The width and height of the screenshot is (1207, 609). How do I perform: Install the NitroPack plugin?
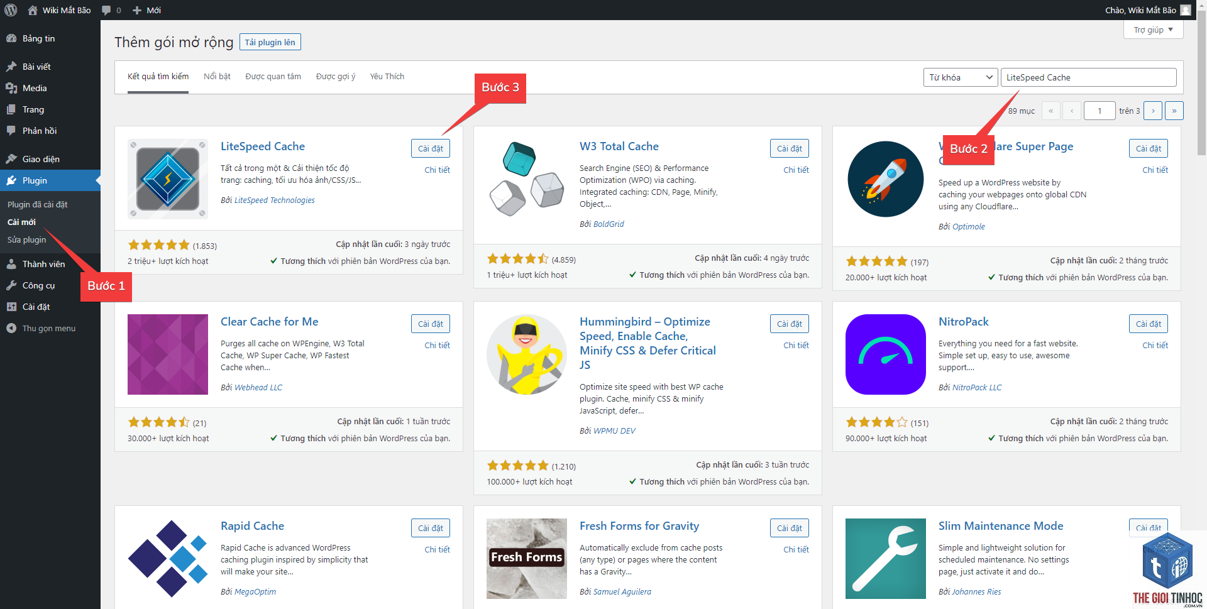[1149, 324]
